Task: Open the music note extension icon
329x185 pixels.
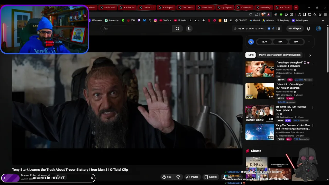Action: click(x=299, y=14)
